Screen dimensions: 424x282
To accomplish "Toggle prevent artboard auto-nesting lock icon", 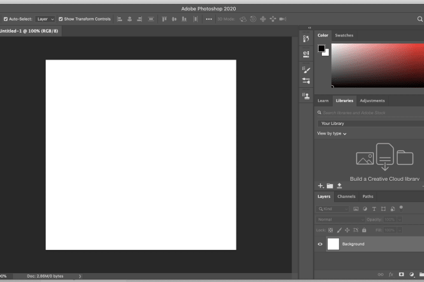I will pyautogui.click(x=356, y=230).
